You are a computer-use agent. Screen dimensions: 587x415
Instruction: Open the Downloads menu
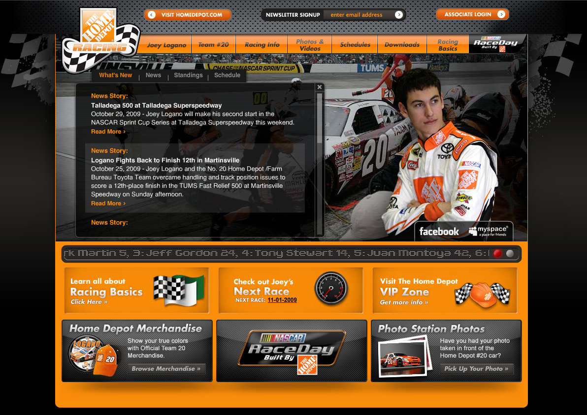click(402, 44)
